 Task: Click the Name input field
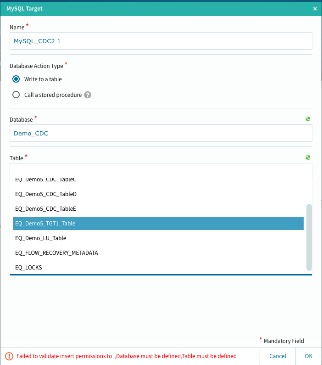point(161,41)
